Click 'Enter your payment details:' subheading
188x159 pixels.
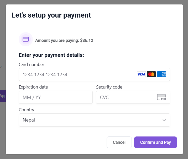click(51, 55)
